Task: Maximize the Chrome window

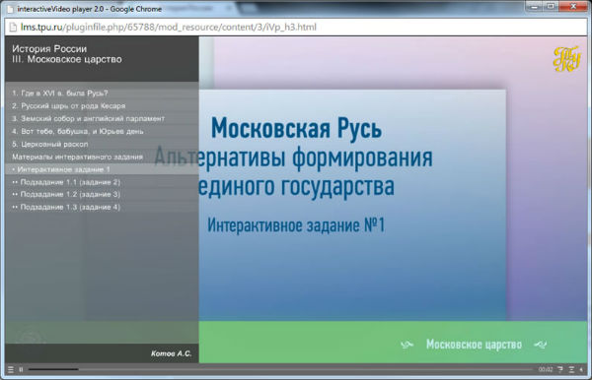Action: [x=551, y=6]
